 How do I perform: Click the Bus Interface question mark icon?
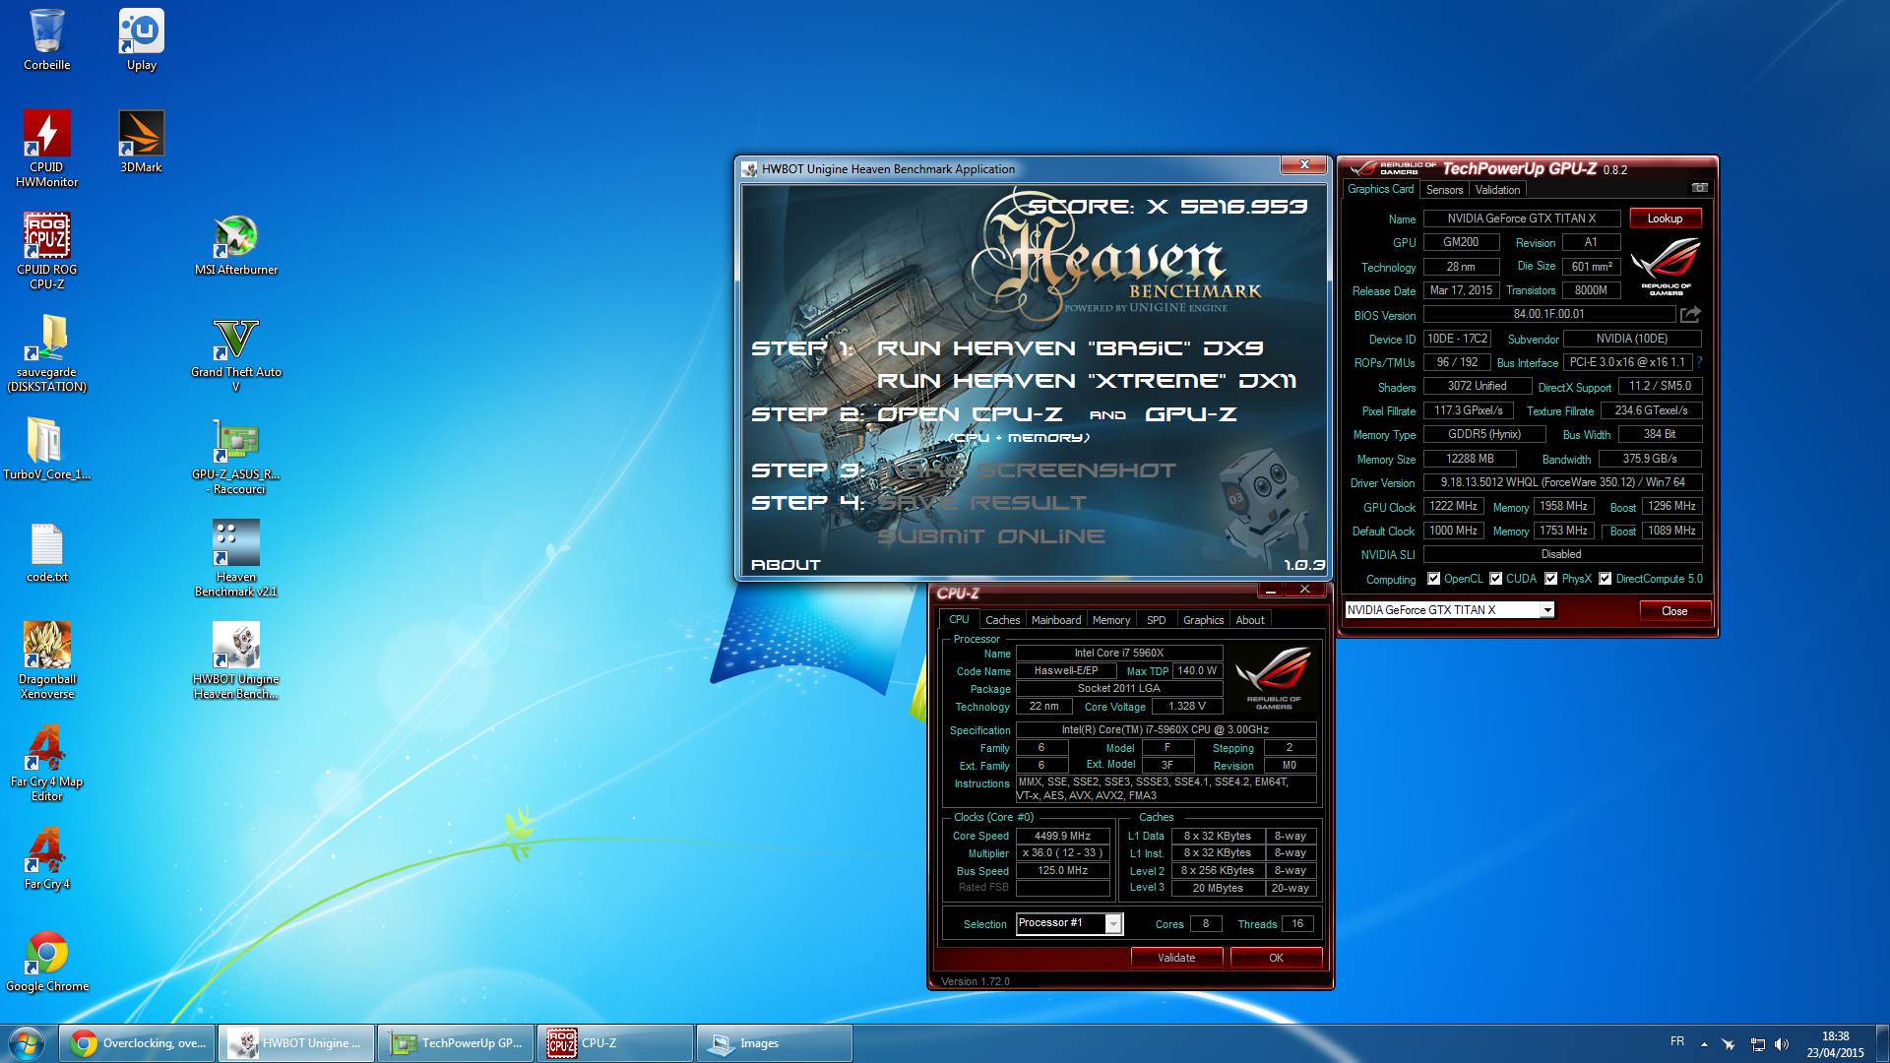click(x=1700, y=362)
